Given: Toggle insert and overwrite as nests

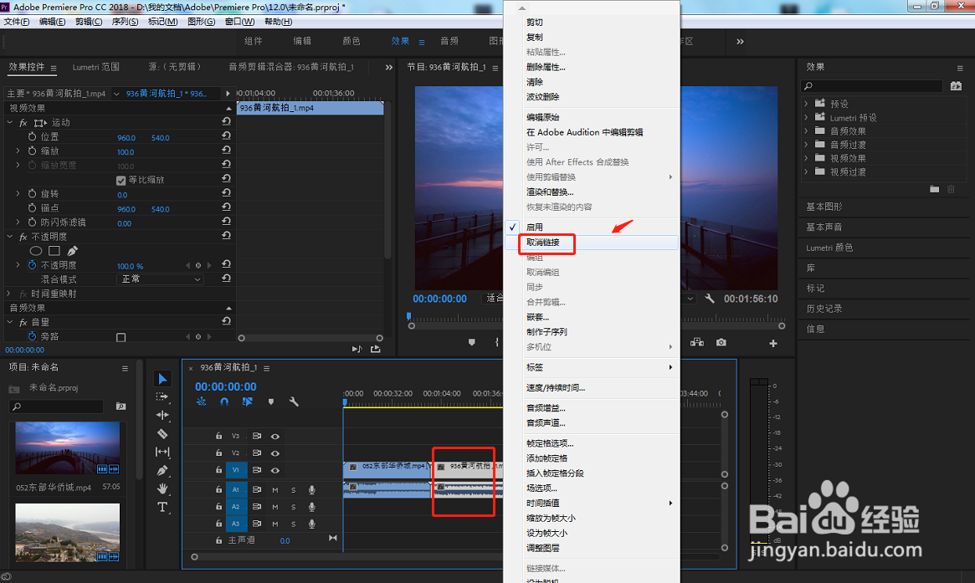Looking at the screenshot, I should point(201,401).
